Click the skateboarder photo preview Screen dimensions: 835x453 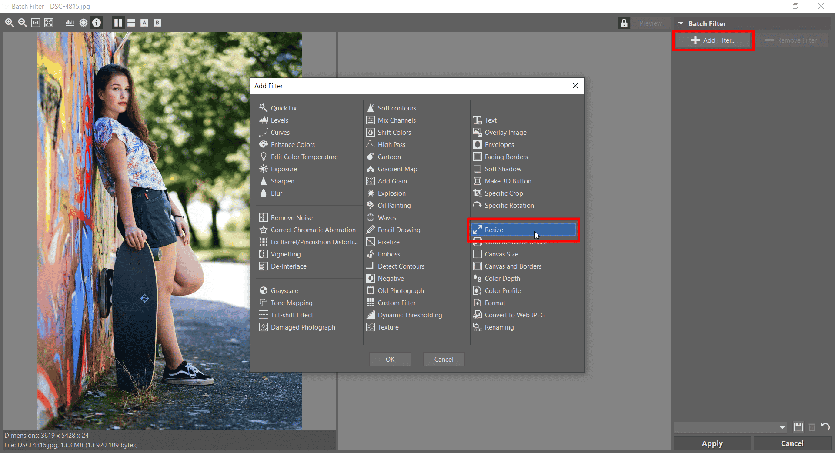pyautogui.click(x=170, y=230)
